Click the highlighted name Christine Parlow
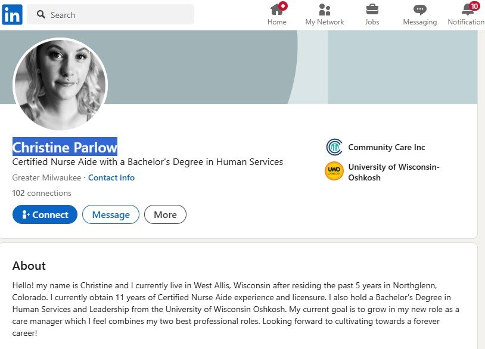Viewport: 485px width, 349px height. tap(65, 147)
